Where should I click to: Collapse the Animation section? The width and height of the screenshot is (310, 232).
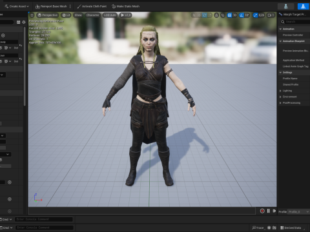point(280,29)
